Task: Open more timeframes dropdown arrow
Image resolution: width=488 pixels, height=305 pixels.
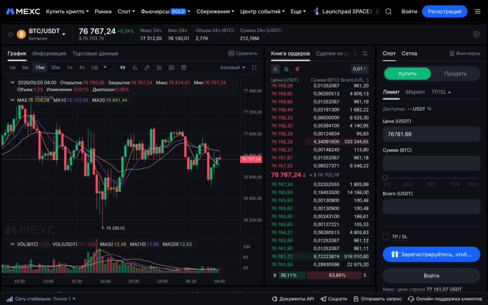Action: 105,67
